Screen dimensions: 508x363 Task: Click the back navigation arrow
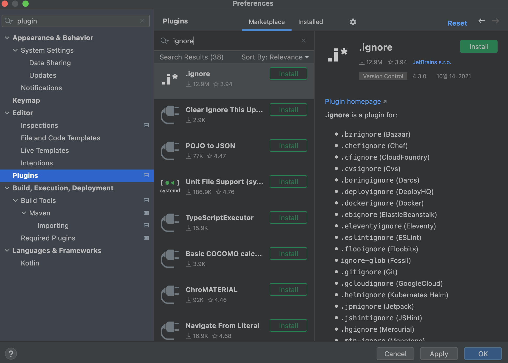(x=481, y=21)
